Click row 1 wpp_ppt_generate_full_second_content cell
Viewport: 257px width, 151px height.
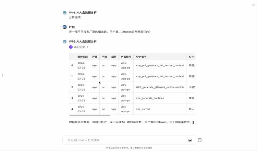point(160,76)
